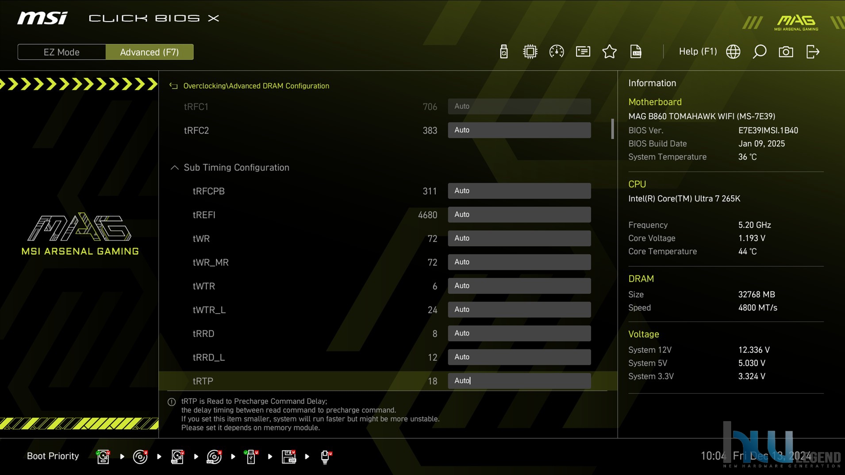Click the Motherboard heading in Information panel
845x475 pixels.
click(x=655, y=102)
